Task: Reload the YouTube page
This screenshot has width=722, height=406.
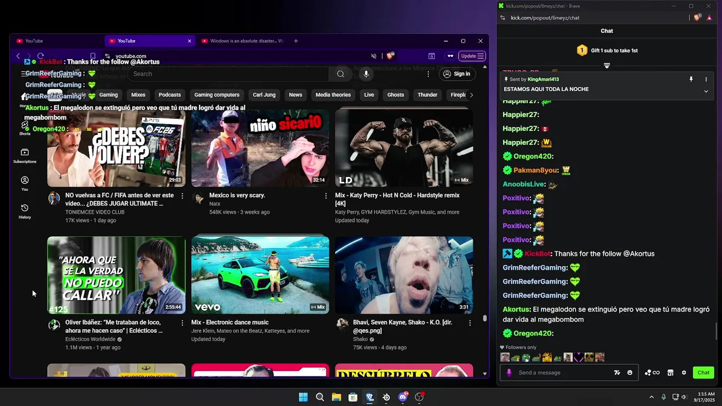Action: [41, 56]
